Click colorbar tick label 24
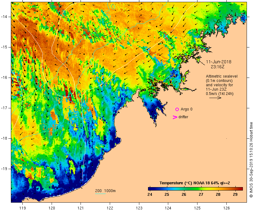 [x=150, y=195]
